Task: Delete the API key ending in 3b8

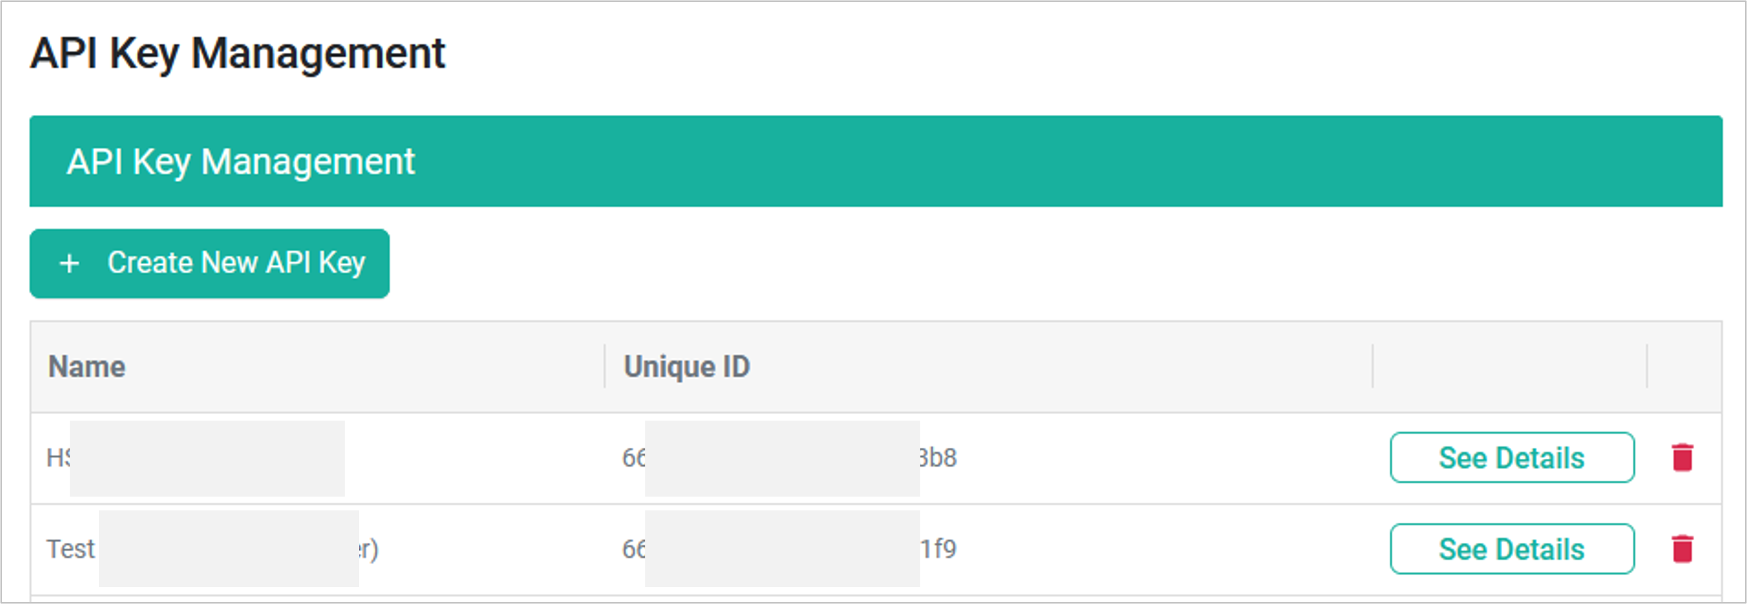Action: click(x=1683, y=458)
